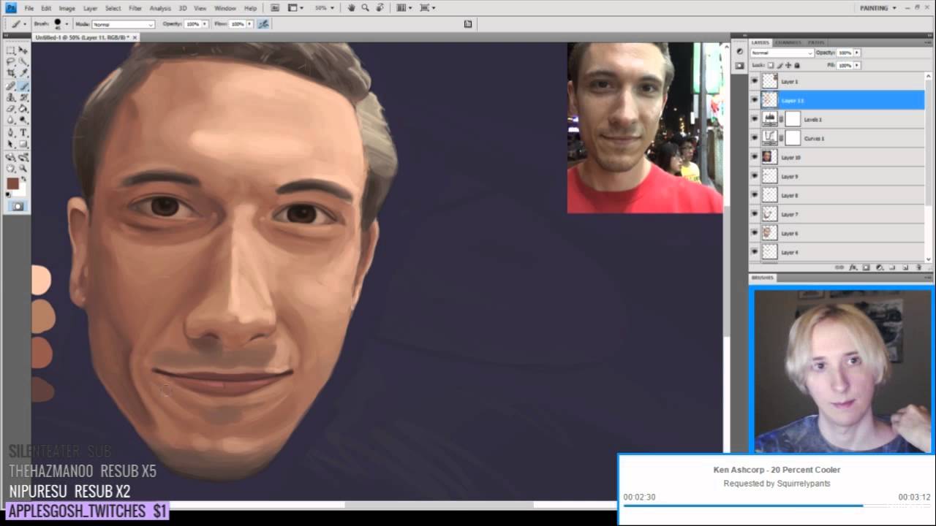Select the History Brush tool

coord(23,97)
